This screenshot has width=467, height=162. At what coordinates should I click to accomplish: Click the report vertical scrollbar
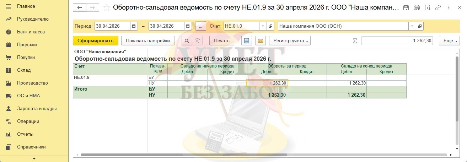tap(457, 90)
